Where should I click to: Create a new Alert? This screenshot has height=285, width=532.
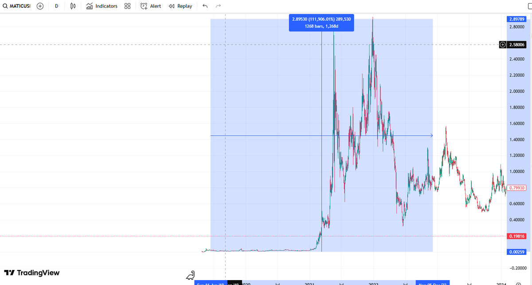tap(151, 6)
